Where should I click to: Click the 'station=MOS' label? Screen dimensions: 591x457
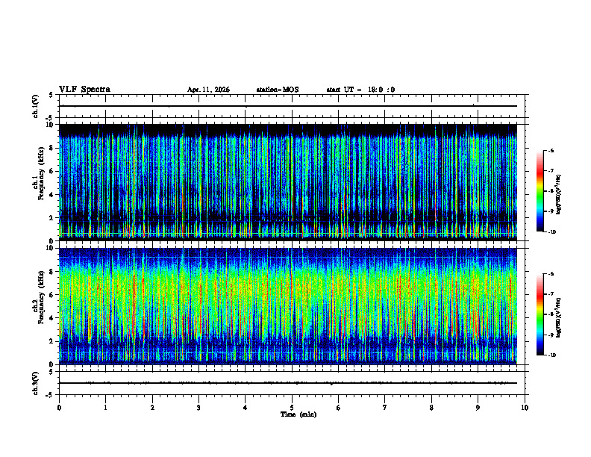(x=278, y=90)
